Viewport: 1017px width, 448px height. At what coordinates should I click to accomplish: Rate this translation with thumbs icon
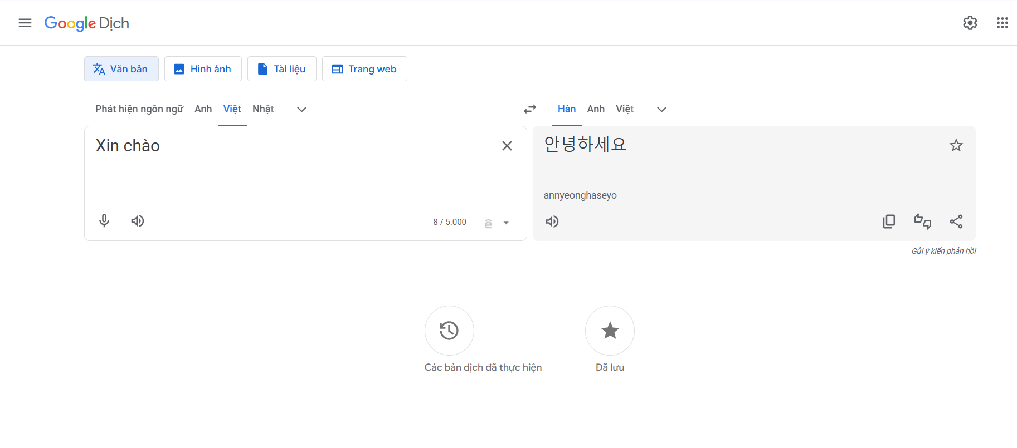(x=923, y=221)
